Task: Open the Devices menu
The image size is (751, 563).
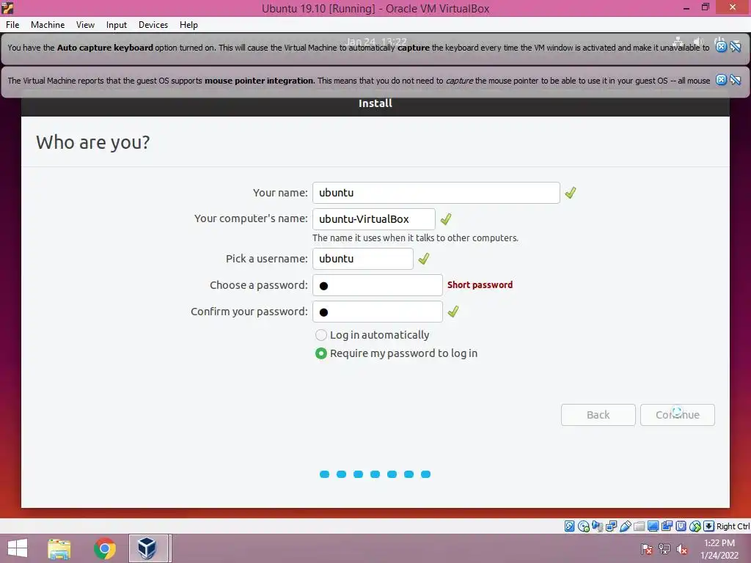Action: [153, 25]
